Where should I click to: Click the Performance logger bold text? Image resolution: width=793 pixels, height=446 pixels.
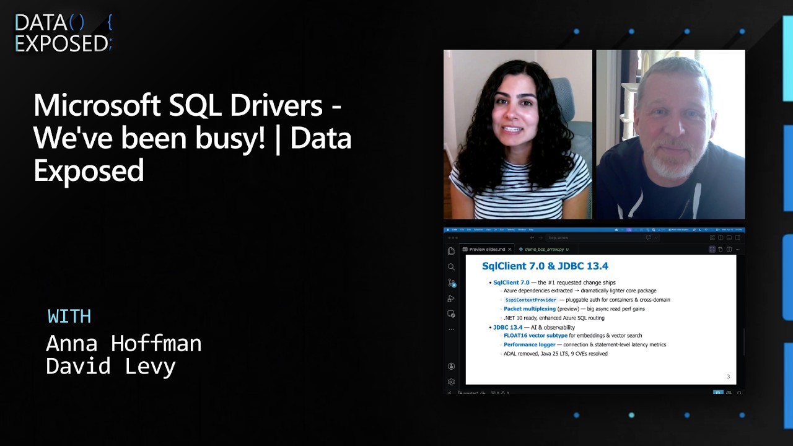(x=530, y=344)
